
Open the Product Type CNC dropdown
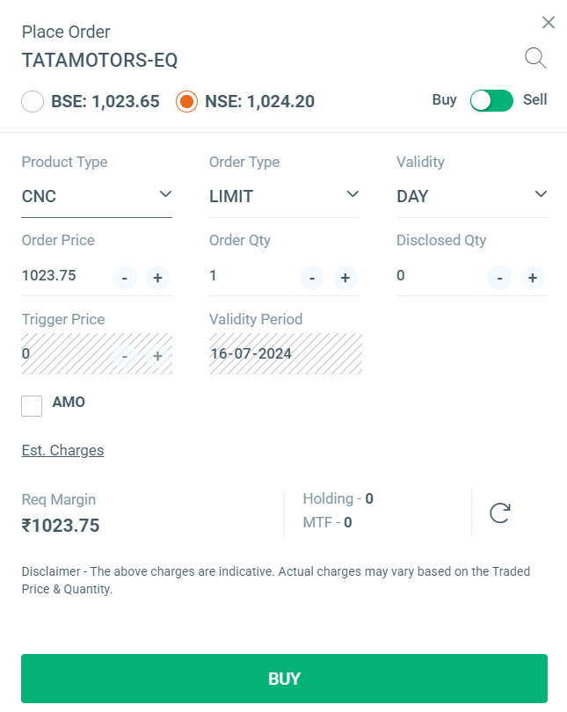click(97, 196)
